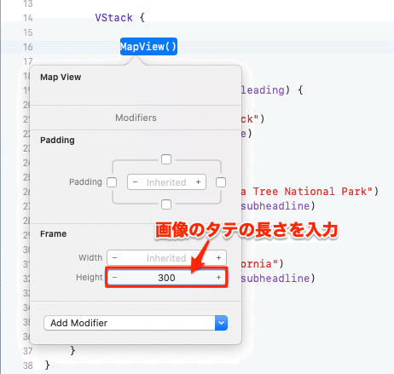This screenshot has height=374, width=394.
Task: Click the Width Inherited value field
Action: click(x=166, y=258)
